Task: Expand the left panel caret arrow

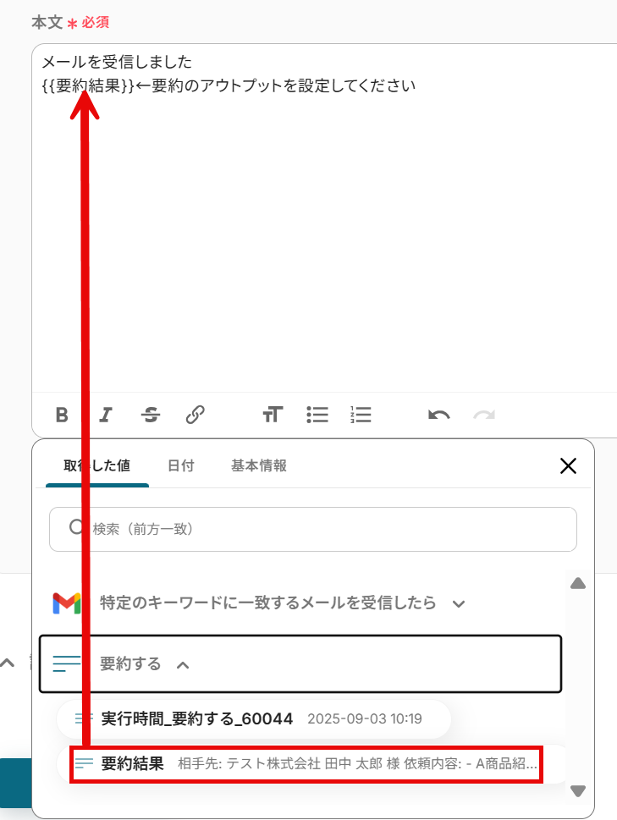Action: click(8, 663)
